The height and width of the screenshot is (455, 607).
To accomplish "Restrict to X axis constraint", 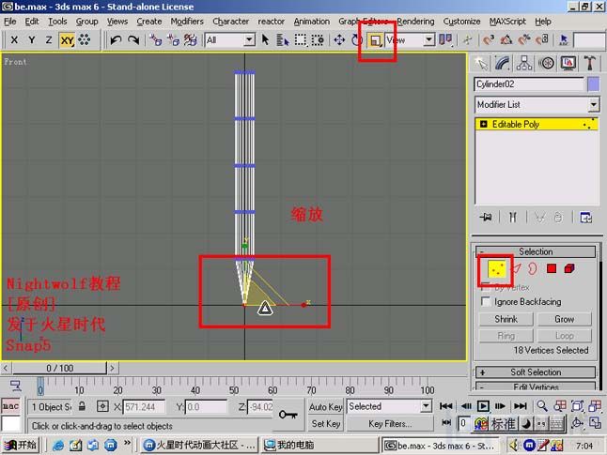I will pyautogui.click(x=14, y=39).
